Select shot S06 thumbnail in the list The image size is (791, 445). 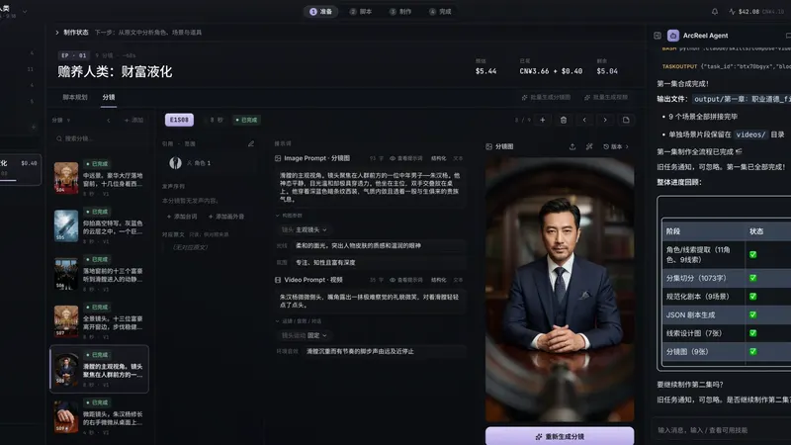(x=66, y=274)
